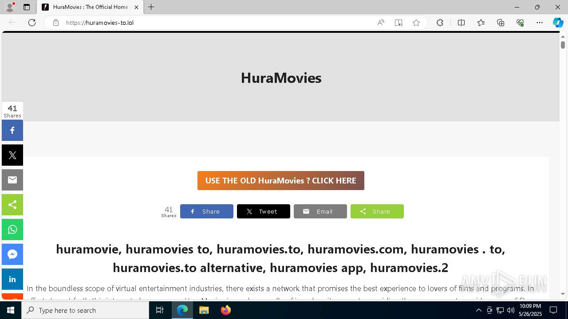Image resolution: width=568 pixels, height=319 pixels.
Task: View site information lock icon
Action: pos(55,23)
